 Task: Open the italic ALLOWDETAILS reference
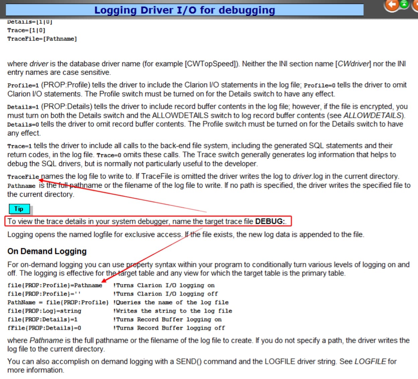click(x=373, y=115)
